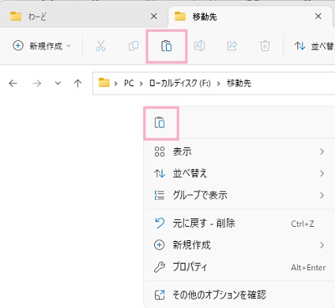Close the わーど tab
This screenshot has height=308, width=335.
pyautogui.click(x=154, y=17)
